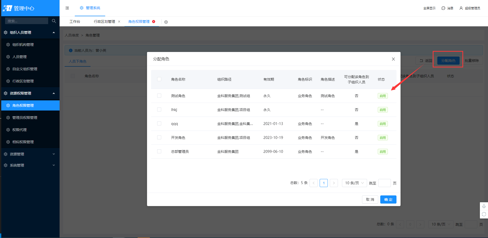Viewport: 488px width, 238px height.
Task: Click 人员维度 in the breadcrumb
Action: click(72, 35)
